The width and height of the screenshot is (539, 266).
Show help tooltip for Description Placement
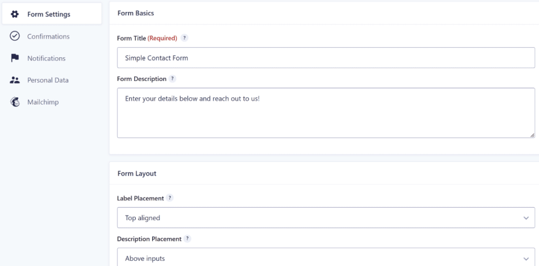[187, 239]
